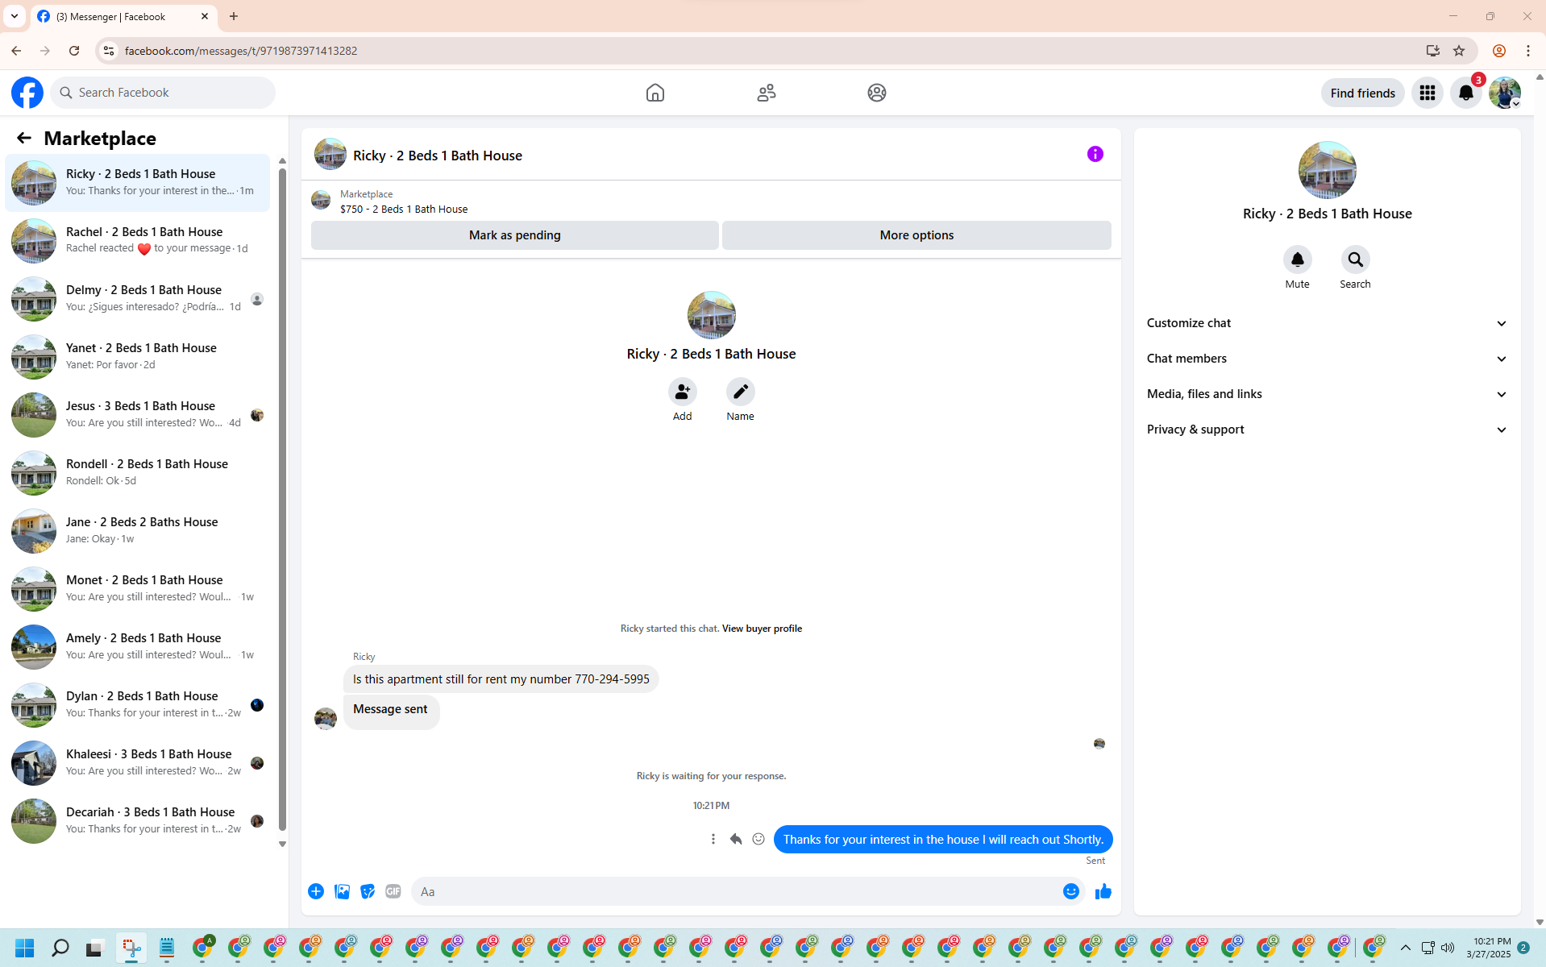Open conversation information icon
This screenshot has width=1546, height=967.
[1095, 154]
